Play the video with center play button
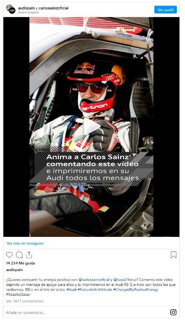185x323 pixels. click(x=91, y=126)
